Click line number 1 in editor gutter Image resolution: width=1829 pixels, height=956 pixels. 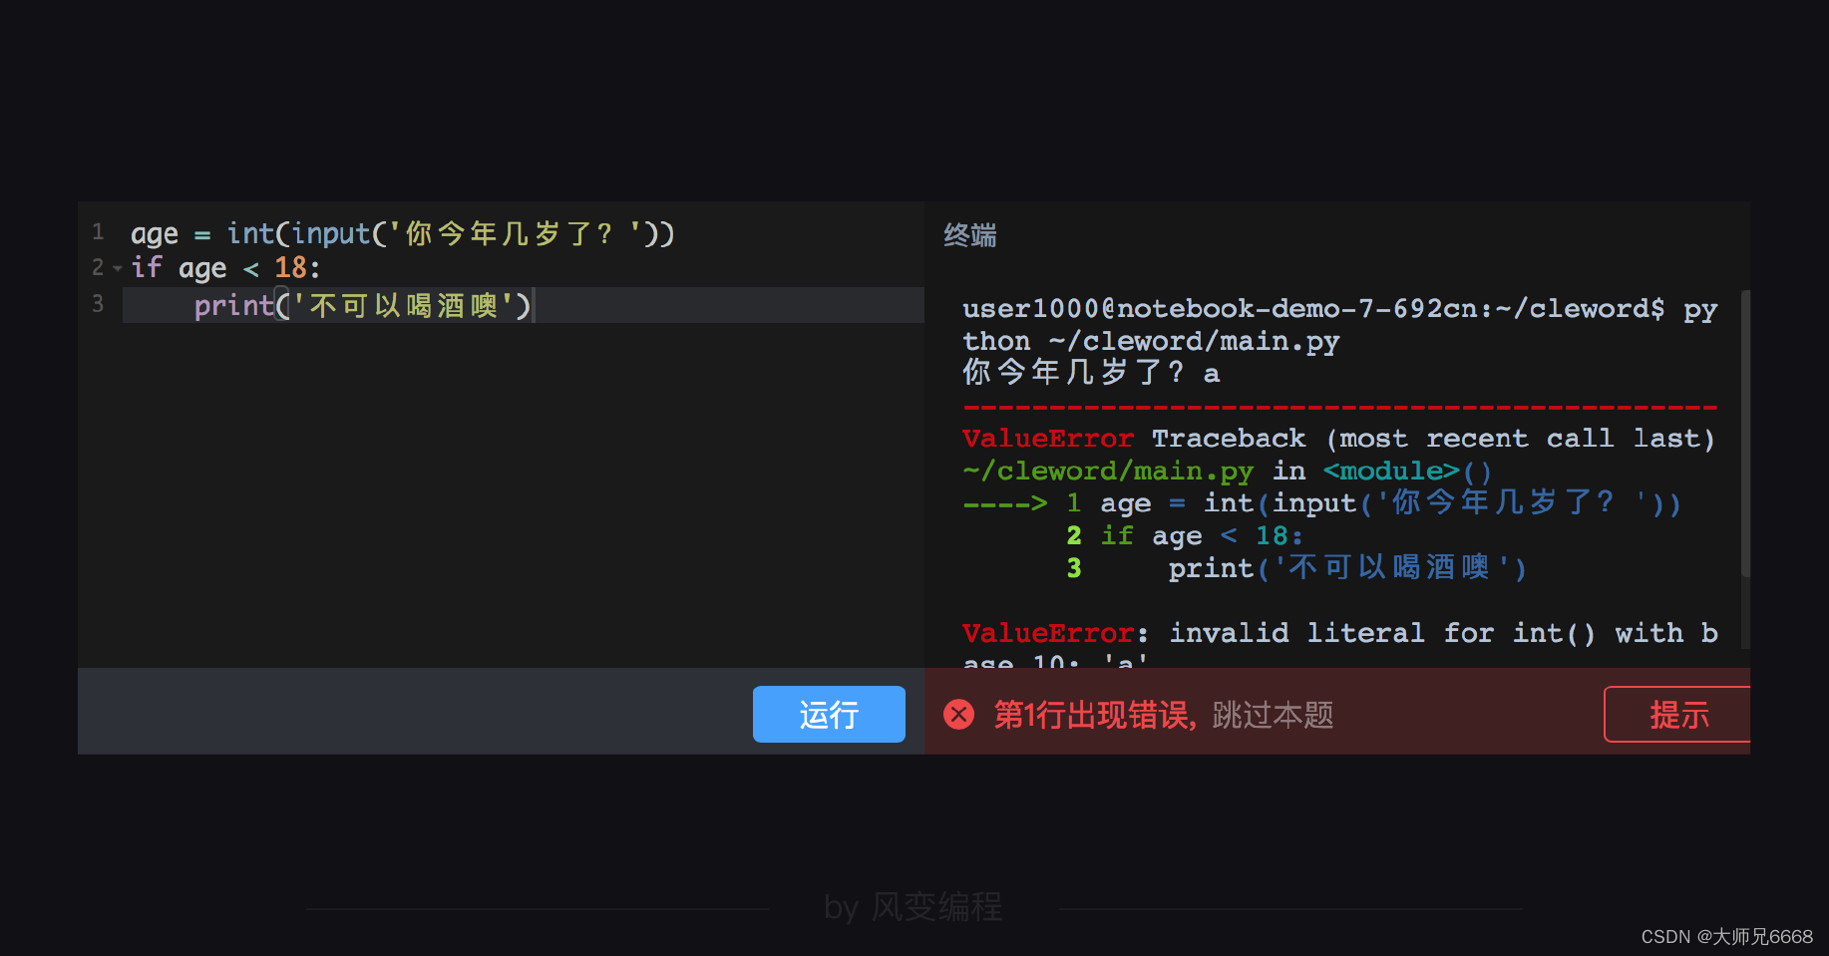point(98,232)
